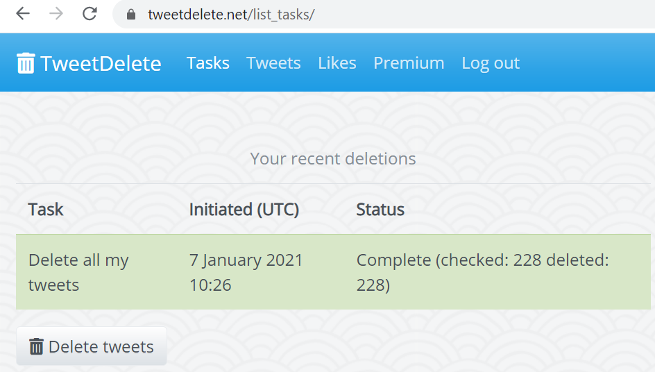Focus the tweetdelete.net address bar
The width and height of the screenshot is (655, 372).
point(384,15)
